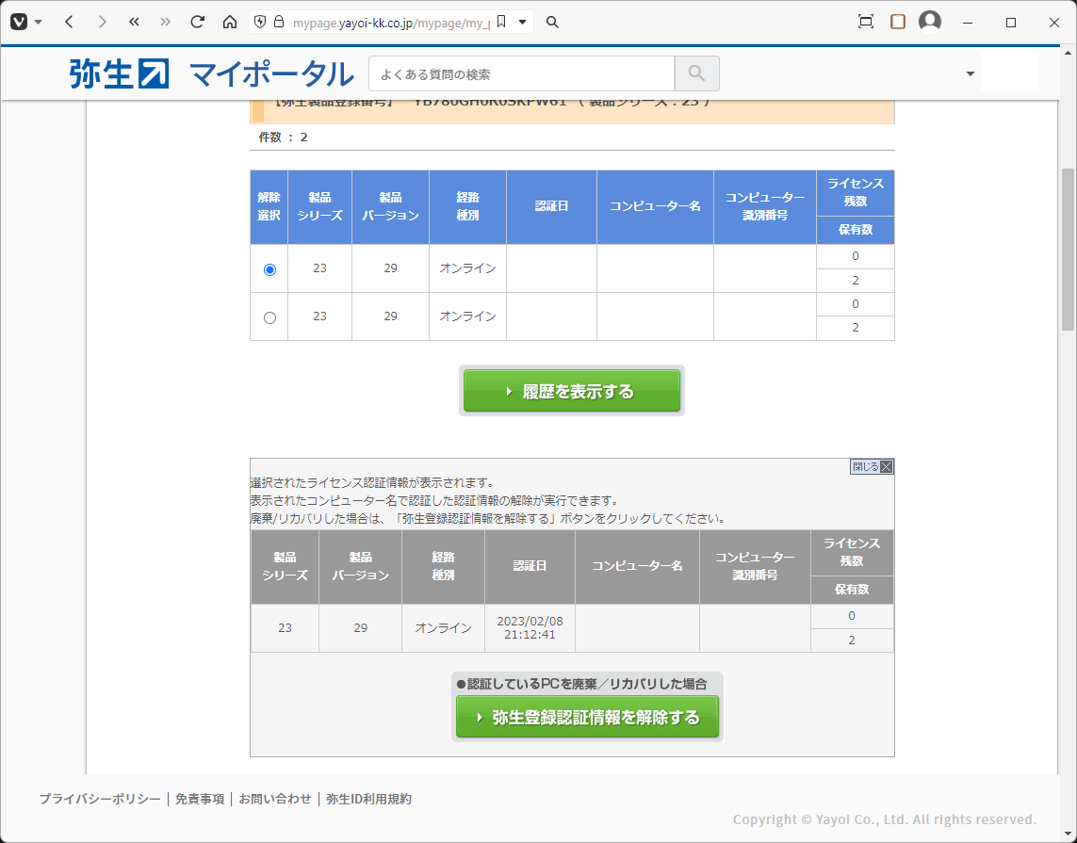Image resolution: width=1077 pixels, height=843 pixels.
Task: Maximize the browser window
Action: click(1011, 22)
